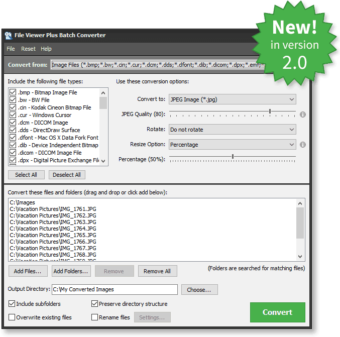This screenshot has width=340, height=337.
Task: Click the Add Files... button
Action: point(28,271)
